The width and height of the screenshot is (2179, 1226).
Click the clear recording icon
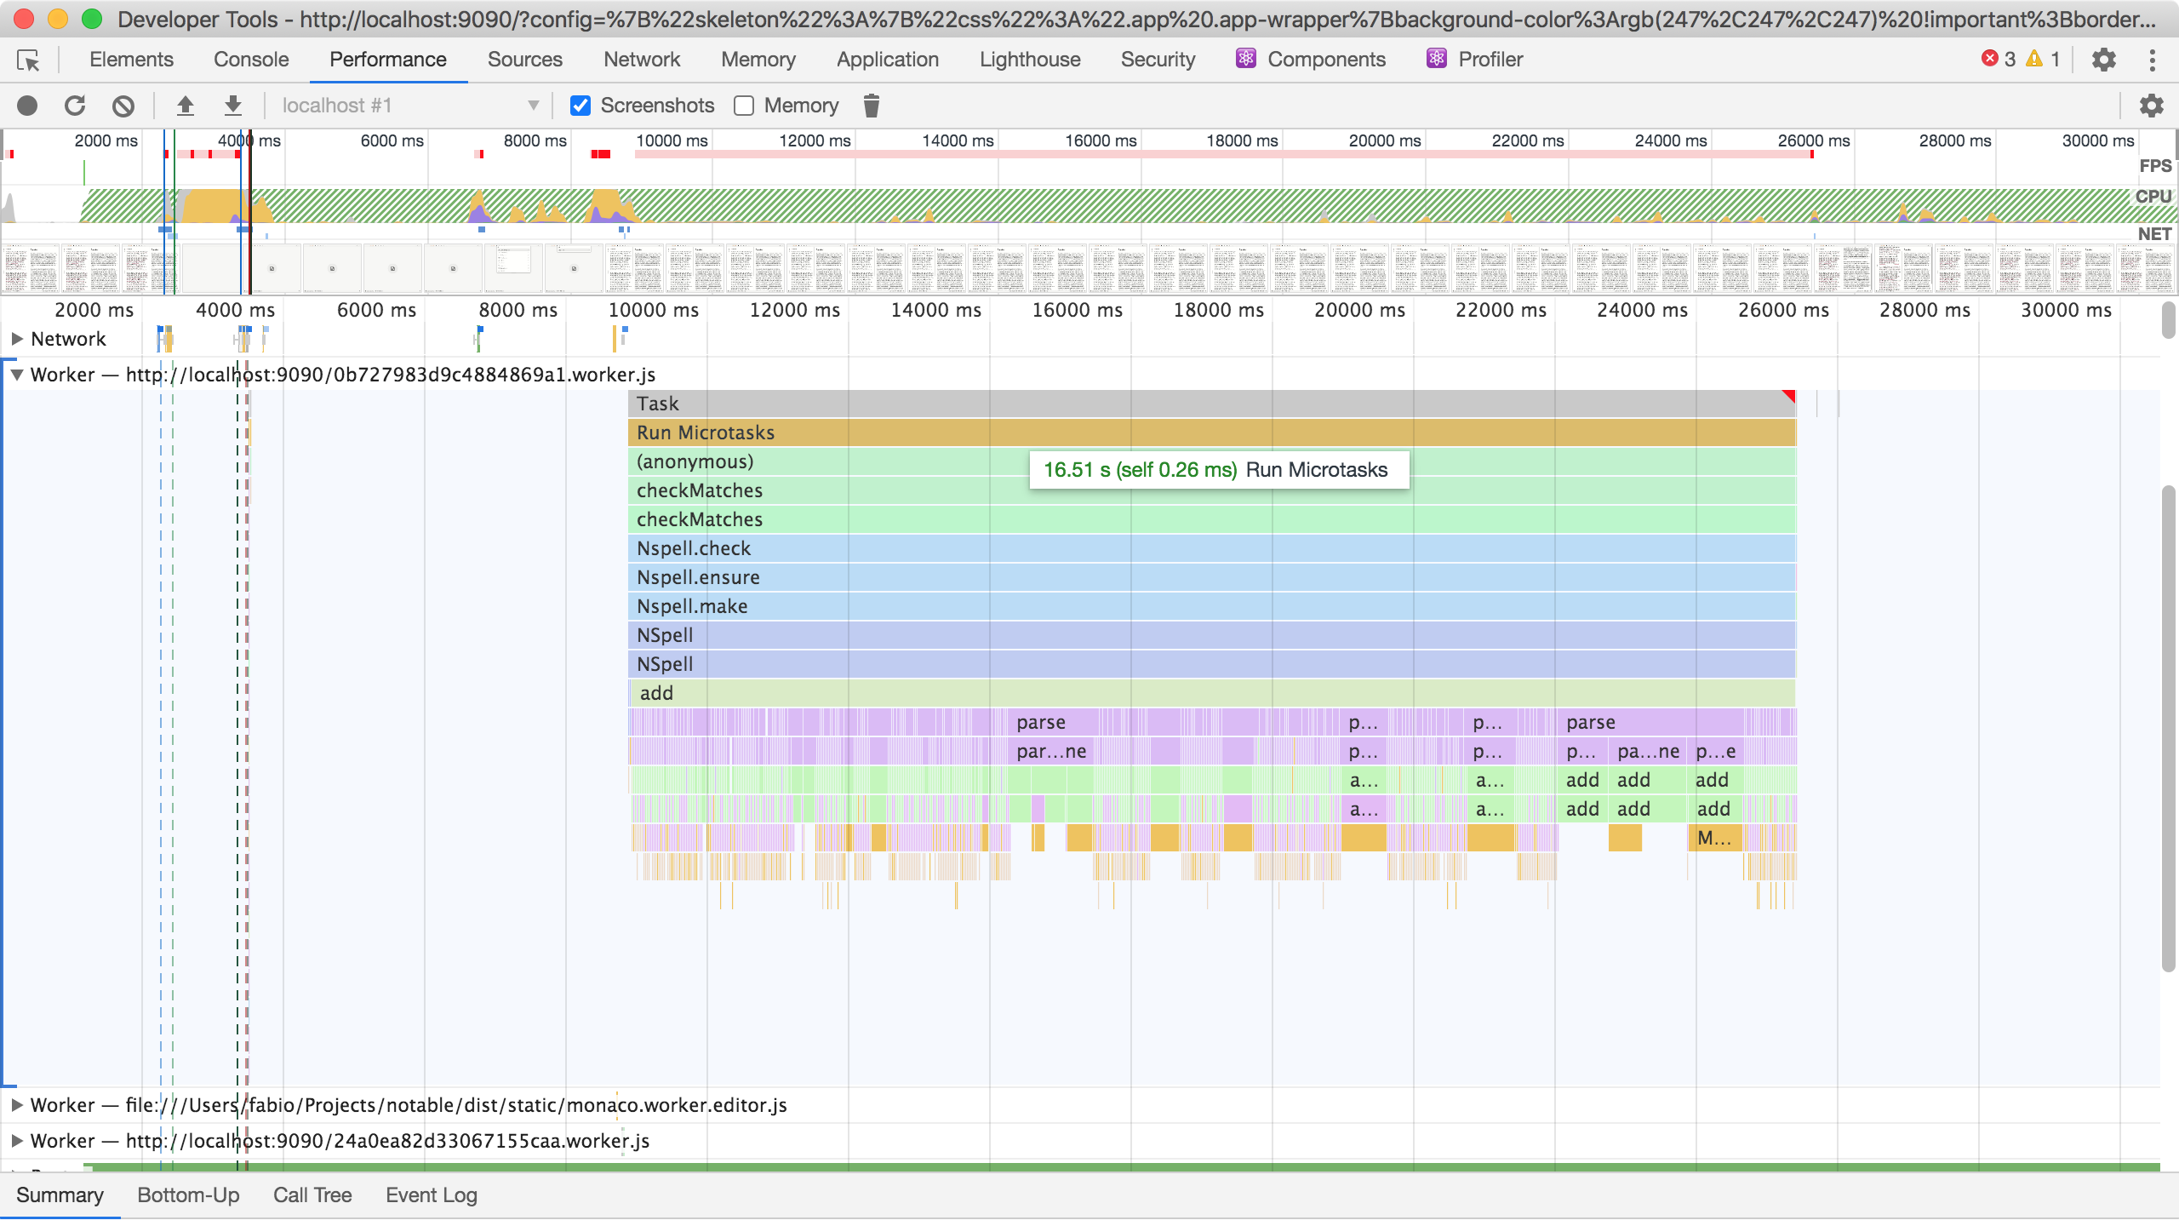pos(123,106)
